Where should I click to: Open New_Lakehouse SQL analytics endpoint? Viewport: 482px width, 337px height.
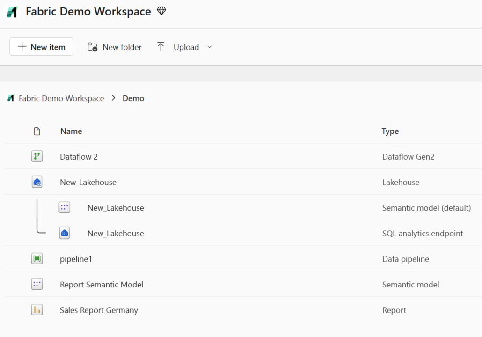click(x=116, y=234)
